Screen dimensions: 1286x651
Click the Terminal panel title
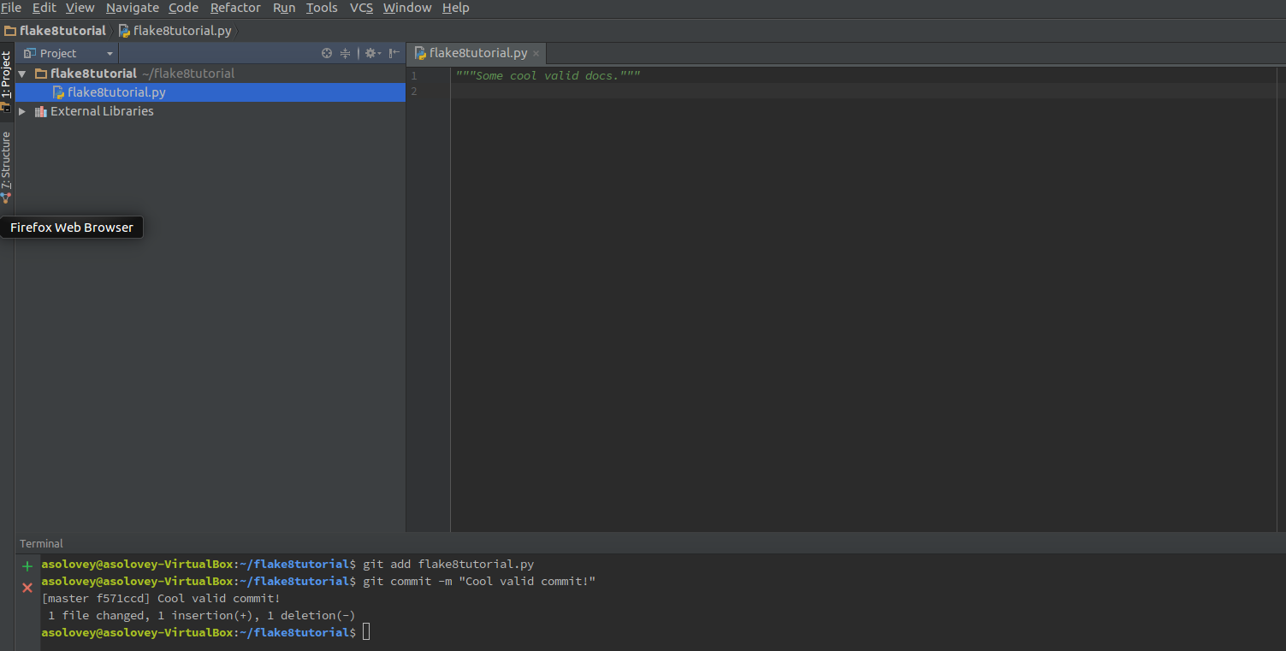(x=41, y=543)
